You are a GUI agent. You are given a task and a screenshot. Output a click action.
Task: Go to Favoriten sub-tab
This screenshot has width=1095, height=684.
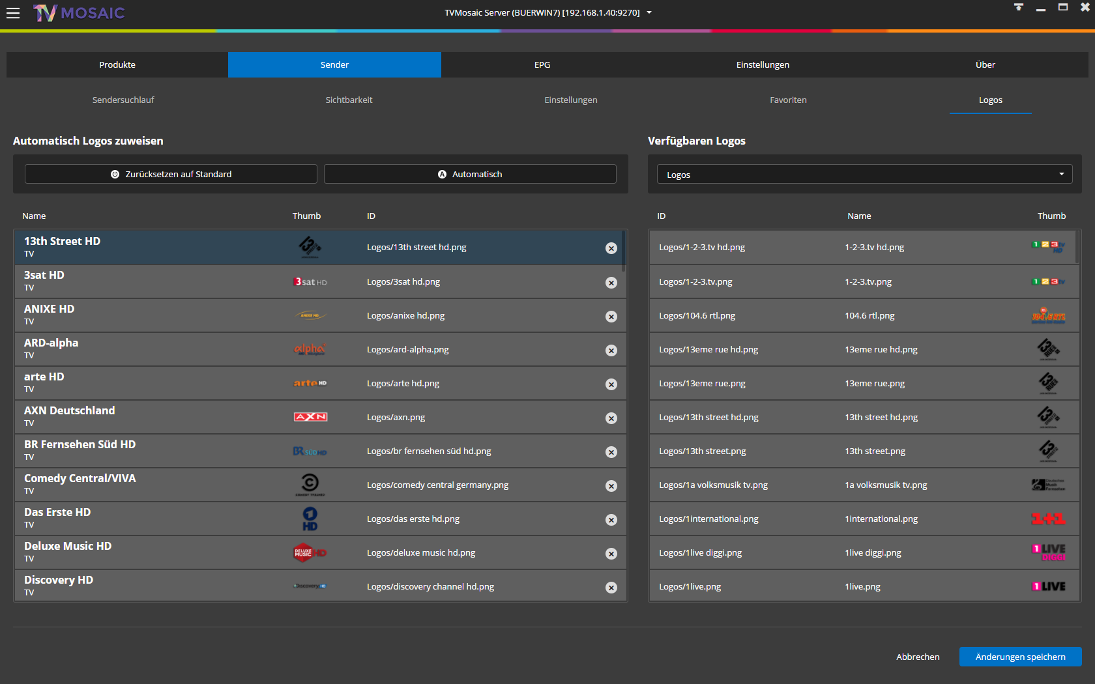pyautogui.click(x=788, y=100)
